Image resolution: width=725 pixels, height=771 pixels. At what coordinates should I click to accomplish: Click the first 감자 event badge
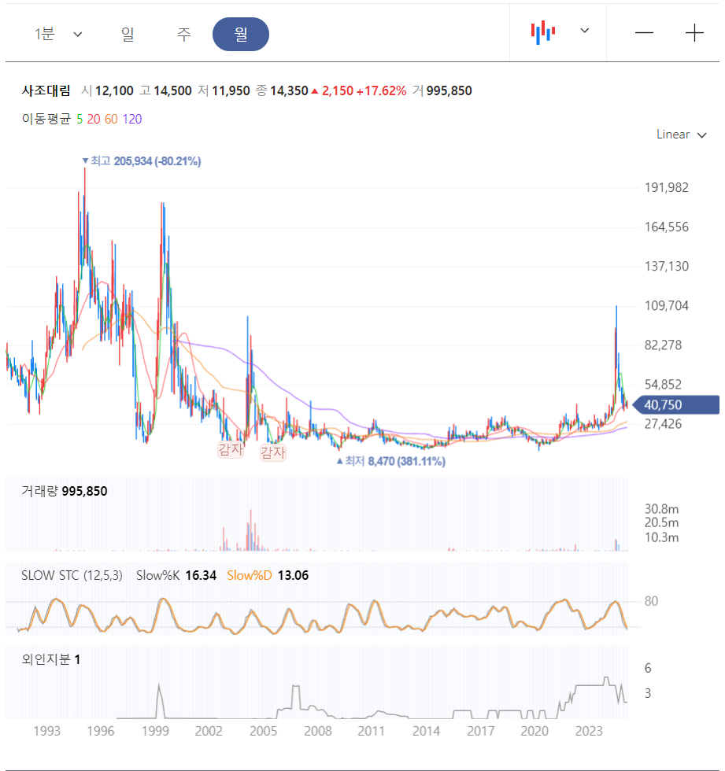tap(231, 449)
